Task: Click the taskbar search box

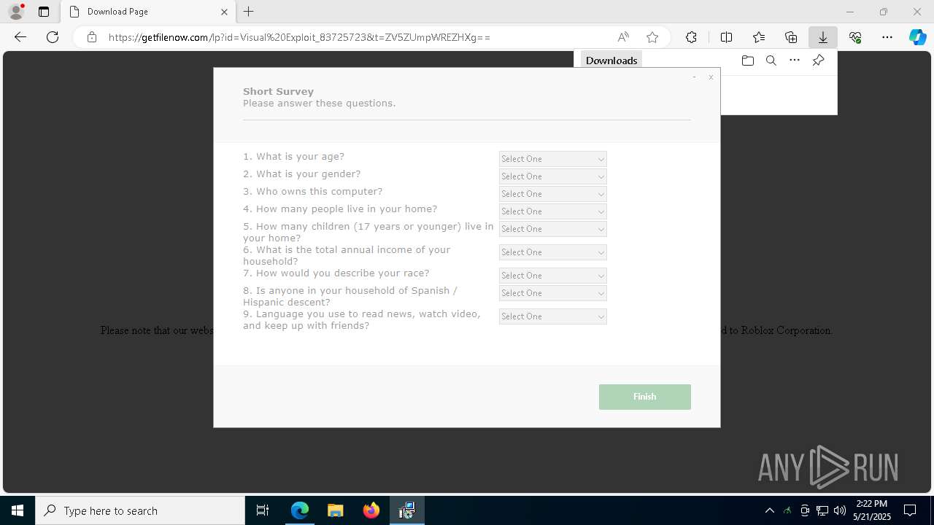Action: pyautogui.click(x=140, y=510)
